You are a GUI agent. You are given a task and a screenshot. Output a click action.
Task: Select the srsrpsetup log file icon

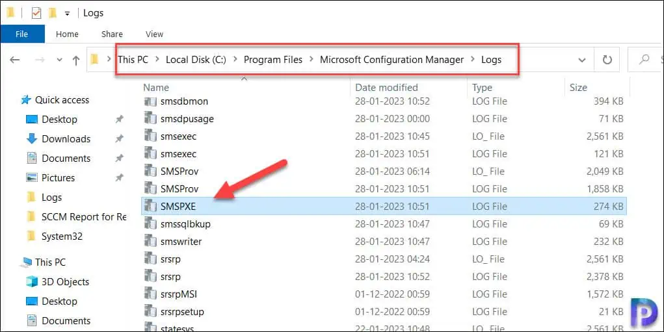tap(150, 311)
